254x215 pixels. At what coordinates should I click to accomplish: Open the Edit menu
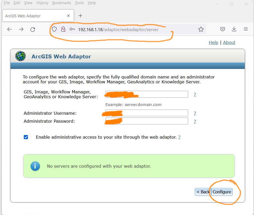click(x=17, y=3)
